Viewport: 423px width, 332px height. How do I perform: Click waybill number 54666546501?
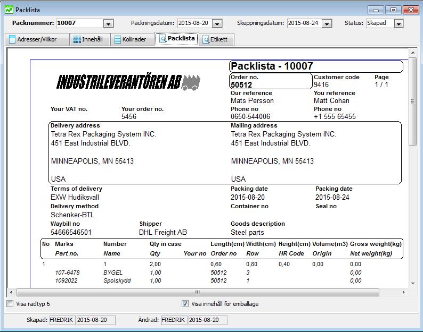71,232
